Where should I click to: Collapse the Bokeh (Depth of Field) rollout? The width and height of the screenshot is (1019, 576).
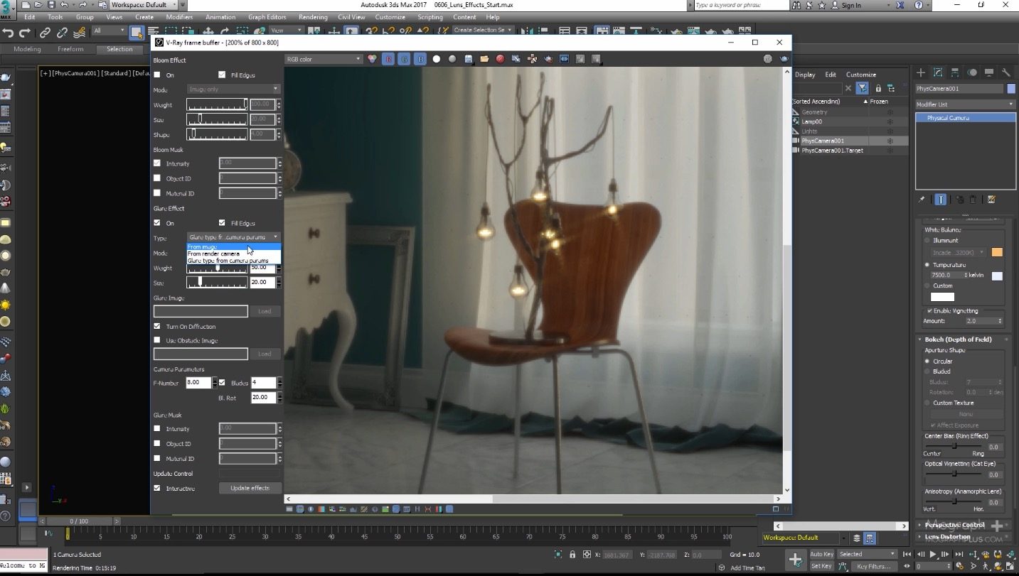[958, 339]
